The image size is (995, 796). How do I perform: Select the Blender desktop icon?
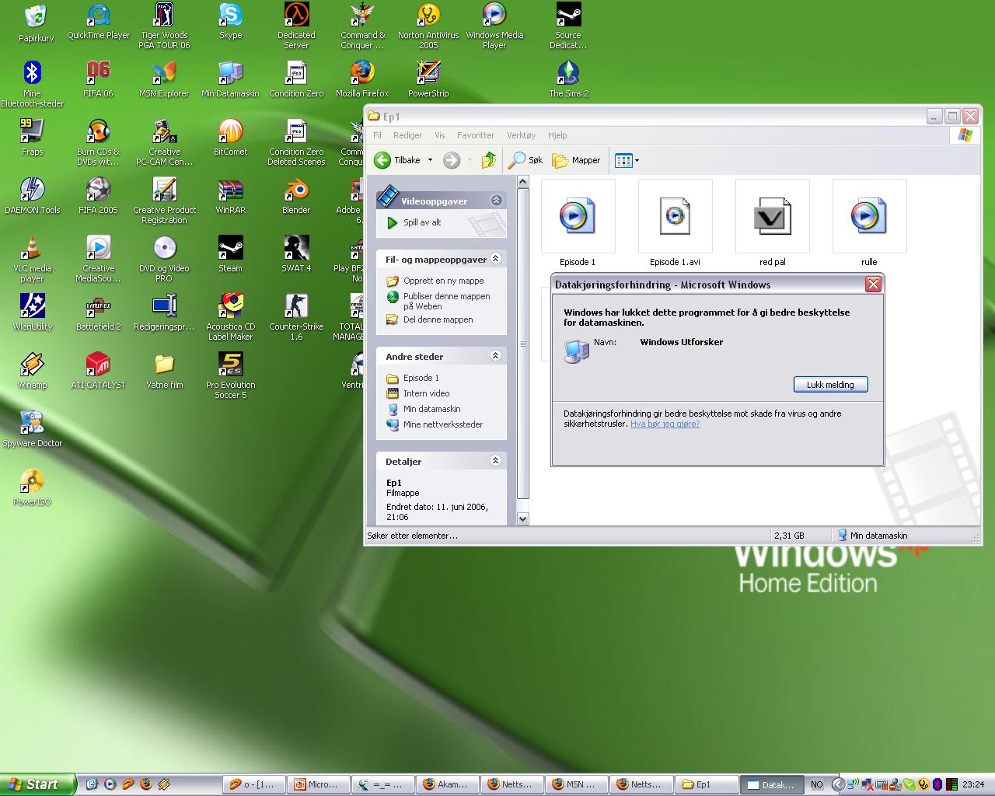[296, 196]
